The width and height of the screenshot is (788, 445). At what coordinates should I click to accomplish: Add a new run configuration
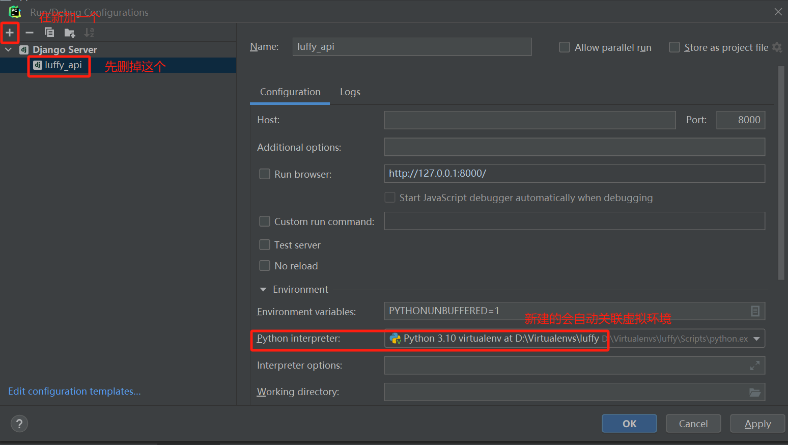coord(10,33)
